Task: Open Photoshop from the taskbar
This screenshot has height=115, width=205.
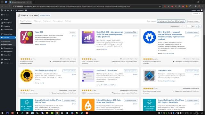Action: click(x=7, y=113)
